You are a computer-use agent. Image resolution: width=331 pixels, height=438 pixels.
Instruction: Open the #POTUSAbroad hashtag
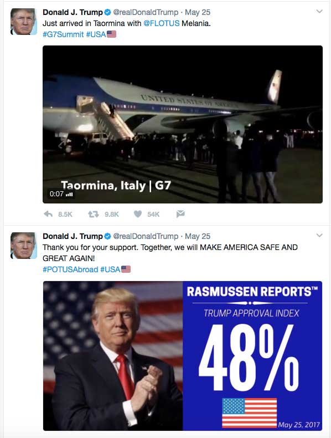point(70,269)
